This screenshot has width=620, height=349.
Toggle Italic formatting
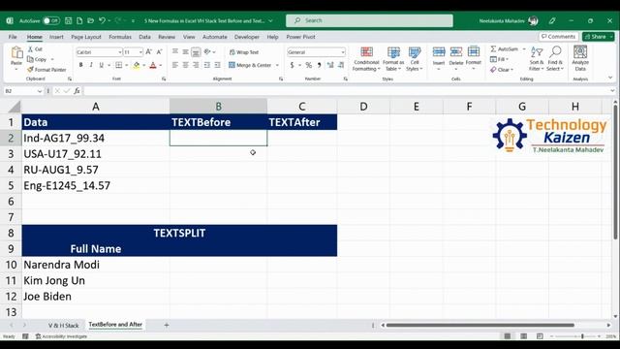coord(91,65)
